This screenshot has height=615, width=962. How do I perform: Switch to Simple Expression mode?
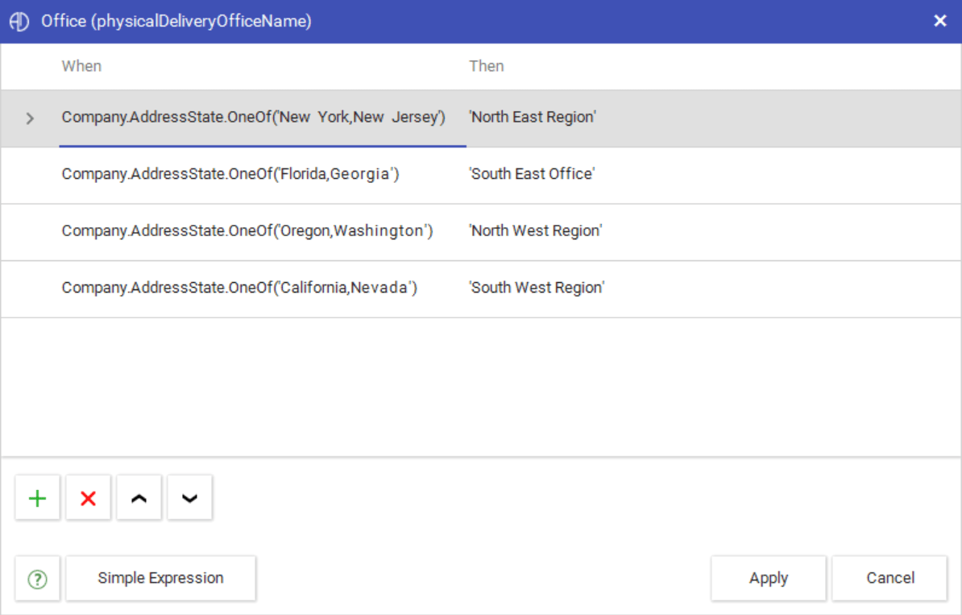(161, 578)
